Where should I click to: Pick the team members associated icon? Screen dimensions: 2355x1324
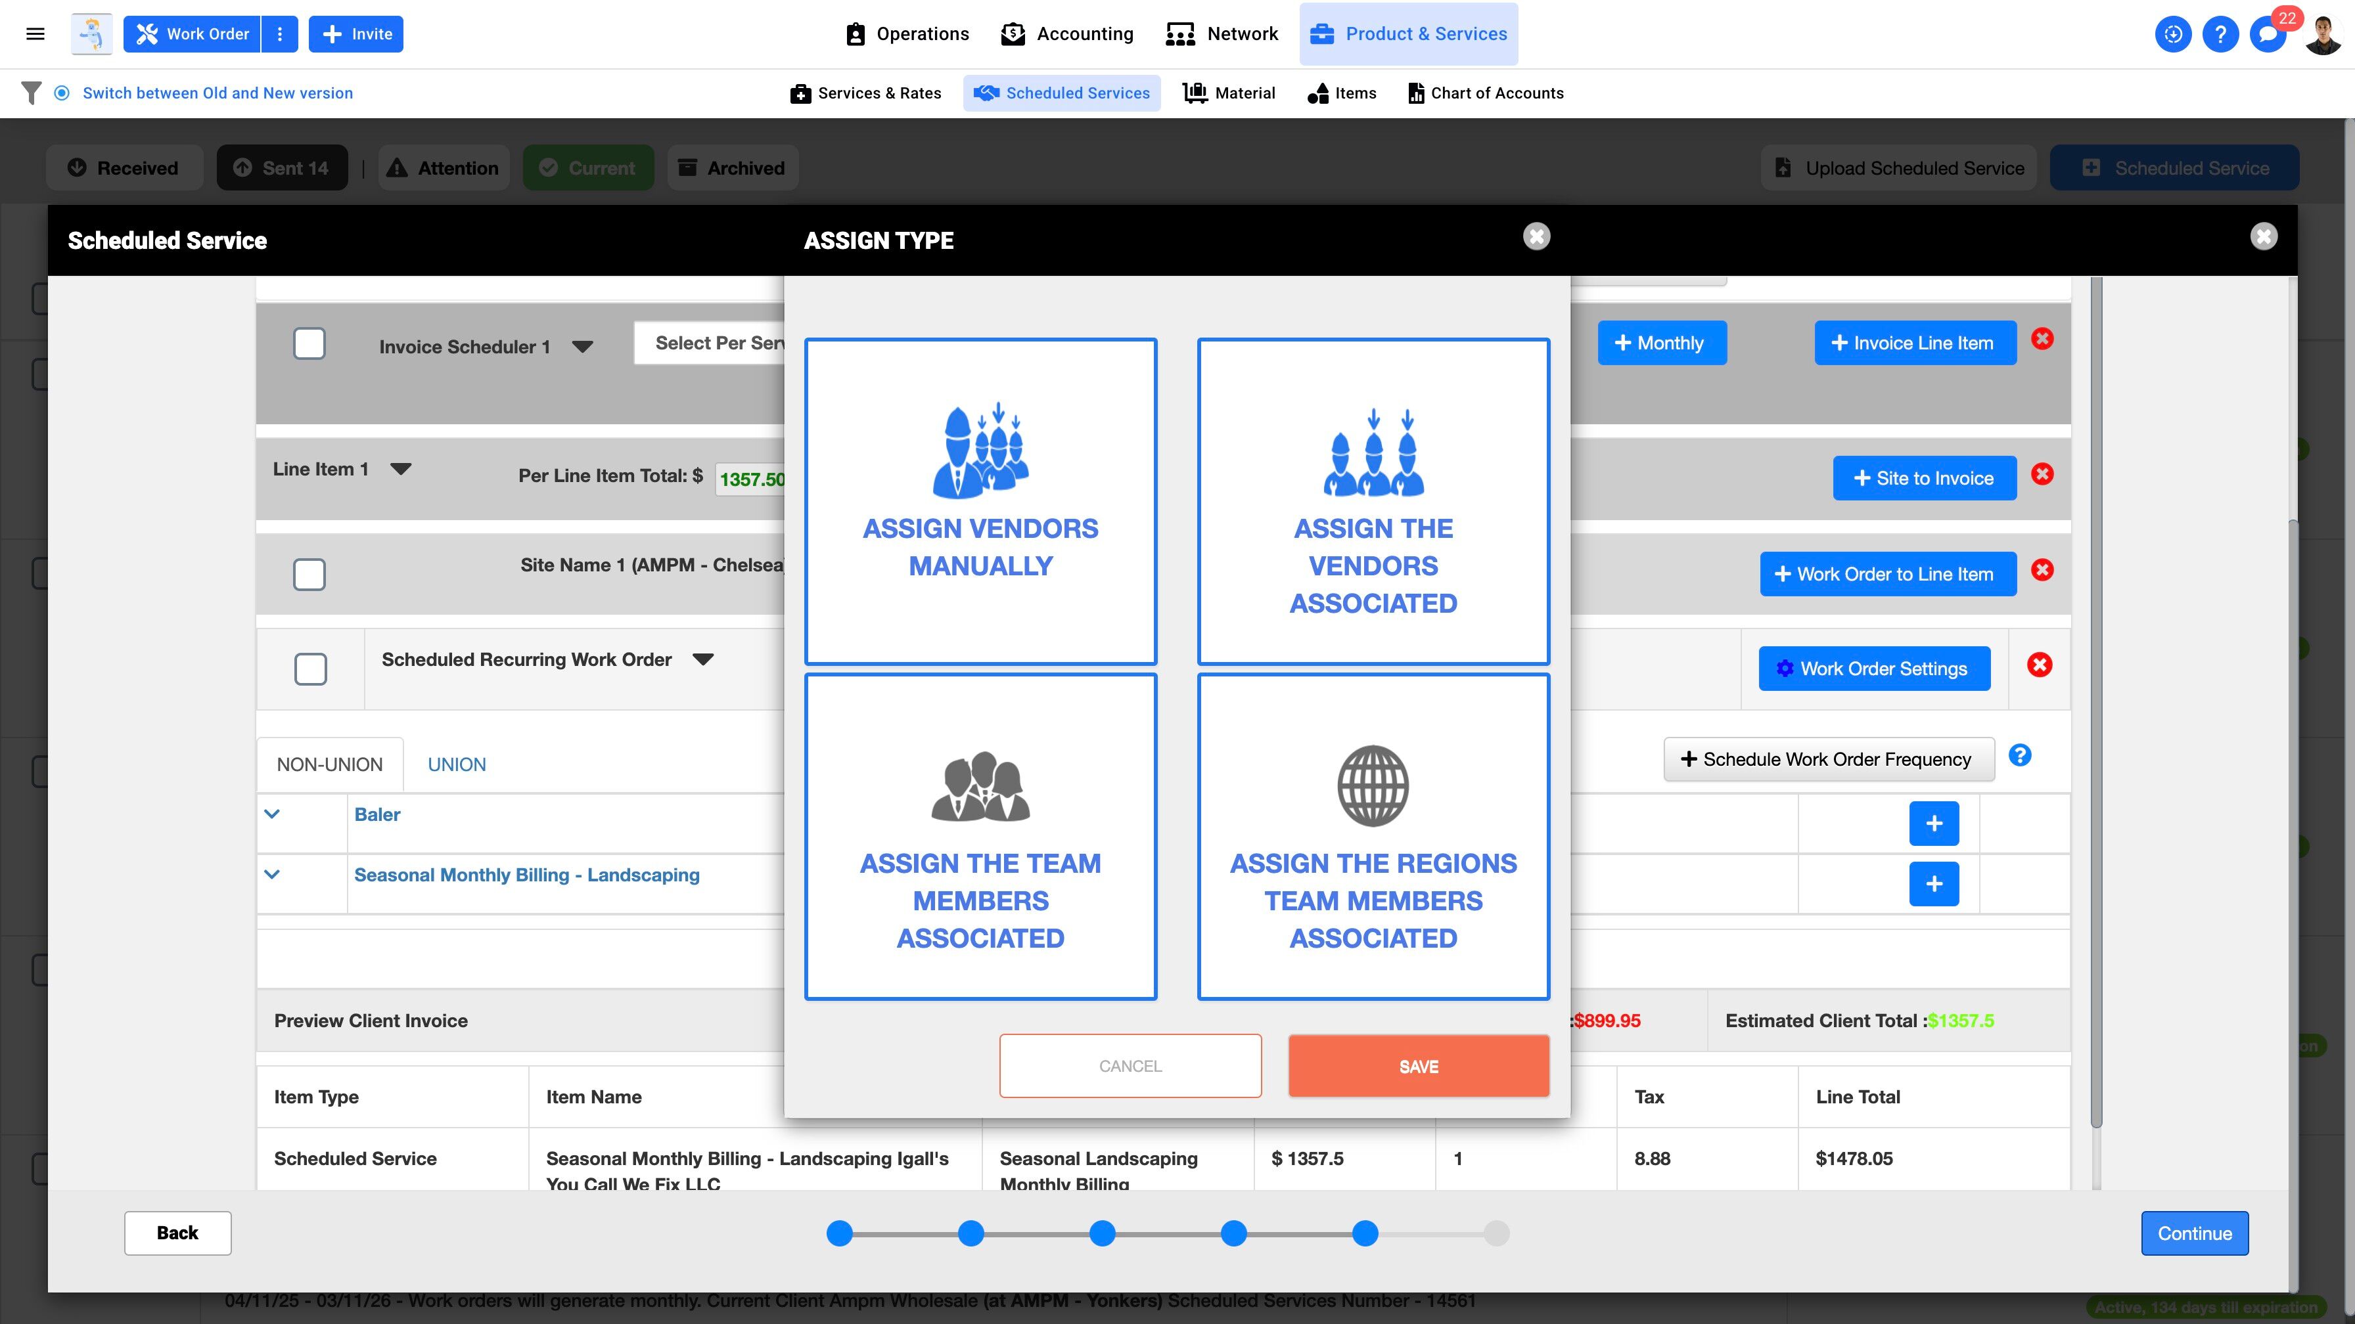tap(980, 787)
